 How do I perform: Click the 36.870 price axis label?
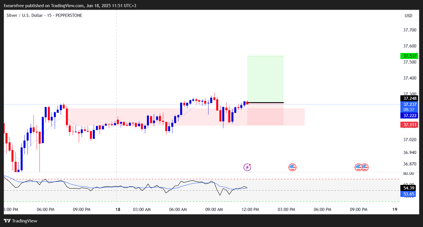coord(410,164)
